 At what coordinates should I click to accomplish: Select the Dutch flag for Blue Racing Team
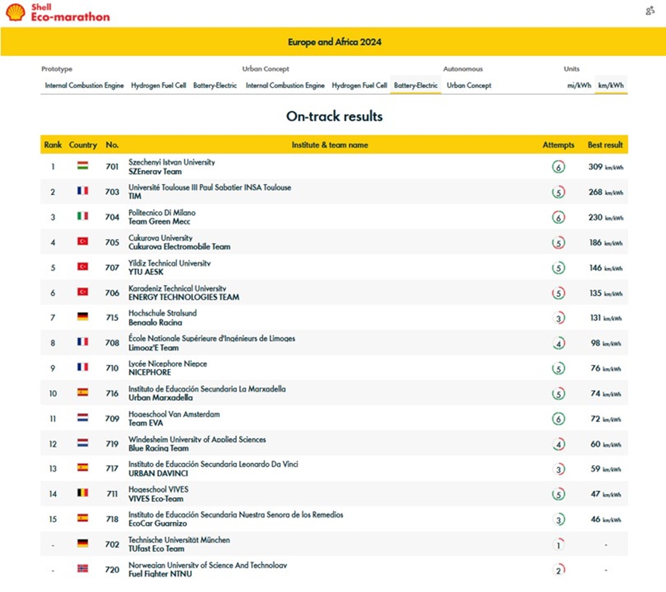click(x=83, y=443)
